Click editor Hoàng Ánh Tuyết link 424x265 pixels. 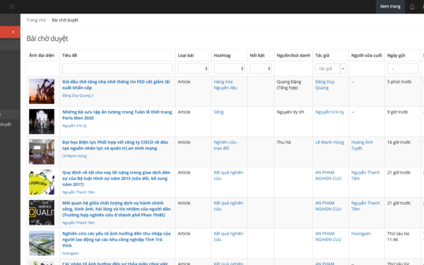coord(362,145)
